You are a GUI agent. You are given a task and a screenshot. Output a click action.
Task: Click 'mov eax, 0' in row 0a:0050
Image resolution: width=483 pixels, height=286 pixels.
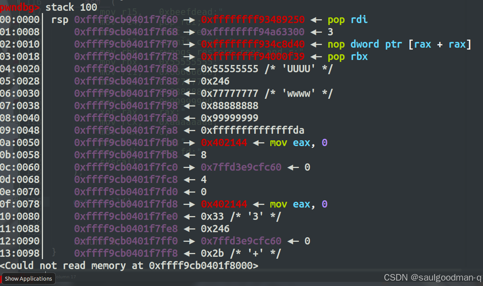point(299,143)
